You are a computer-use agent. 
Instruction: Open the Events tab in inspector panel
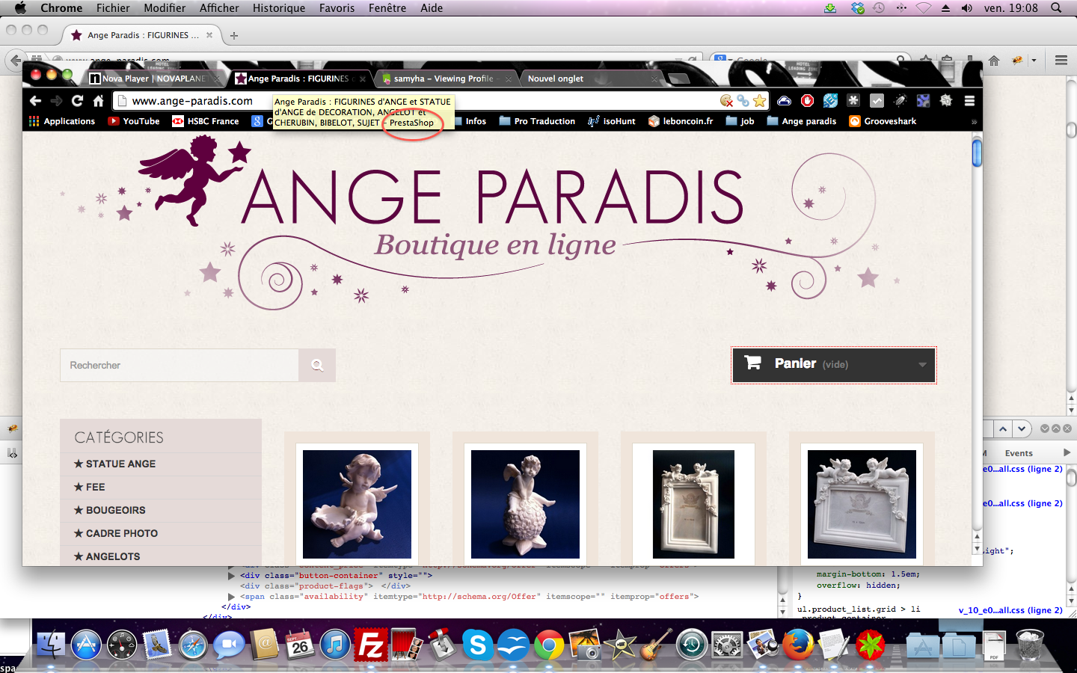click(1019, 453)
